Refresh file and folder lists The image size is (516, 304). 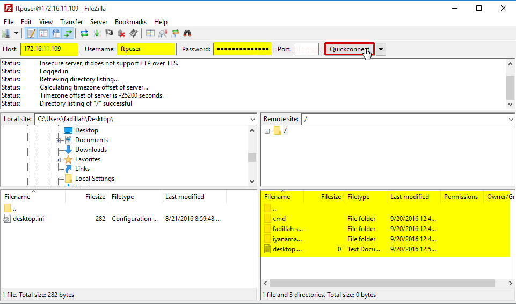click(84, 33)
